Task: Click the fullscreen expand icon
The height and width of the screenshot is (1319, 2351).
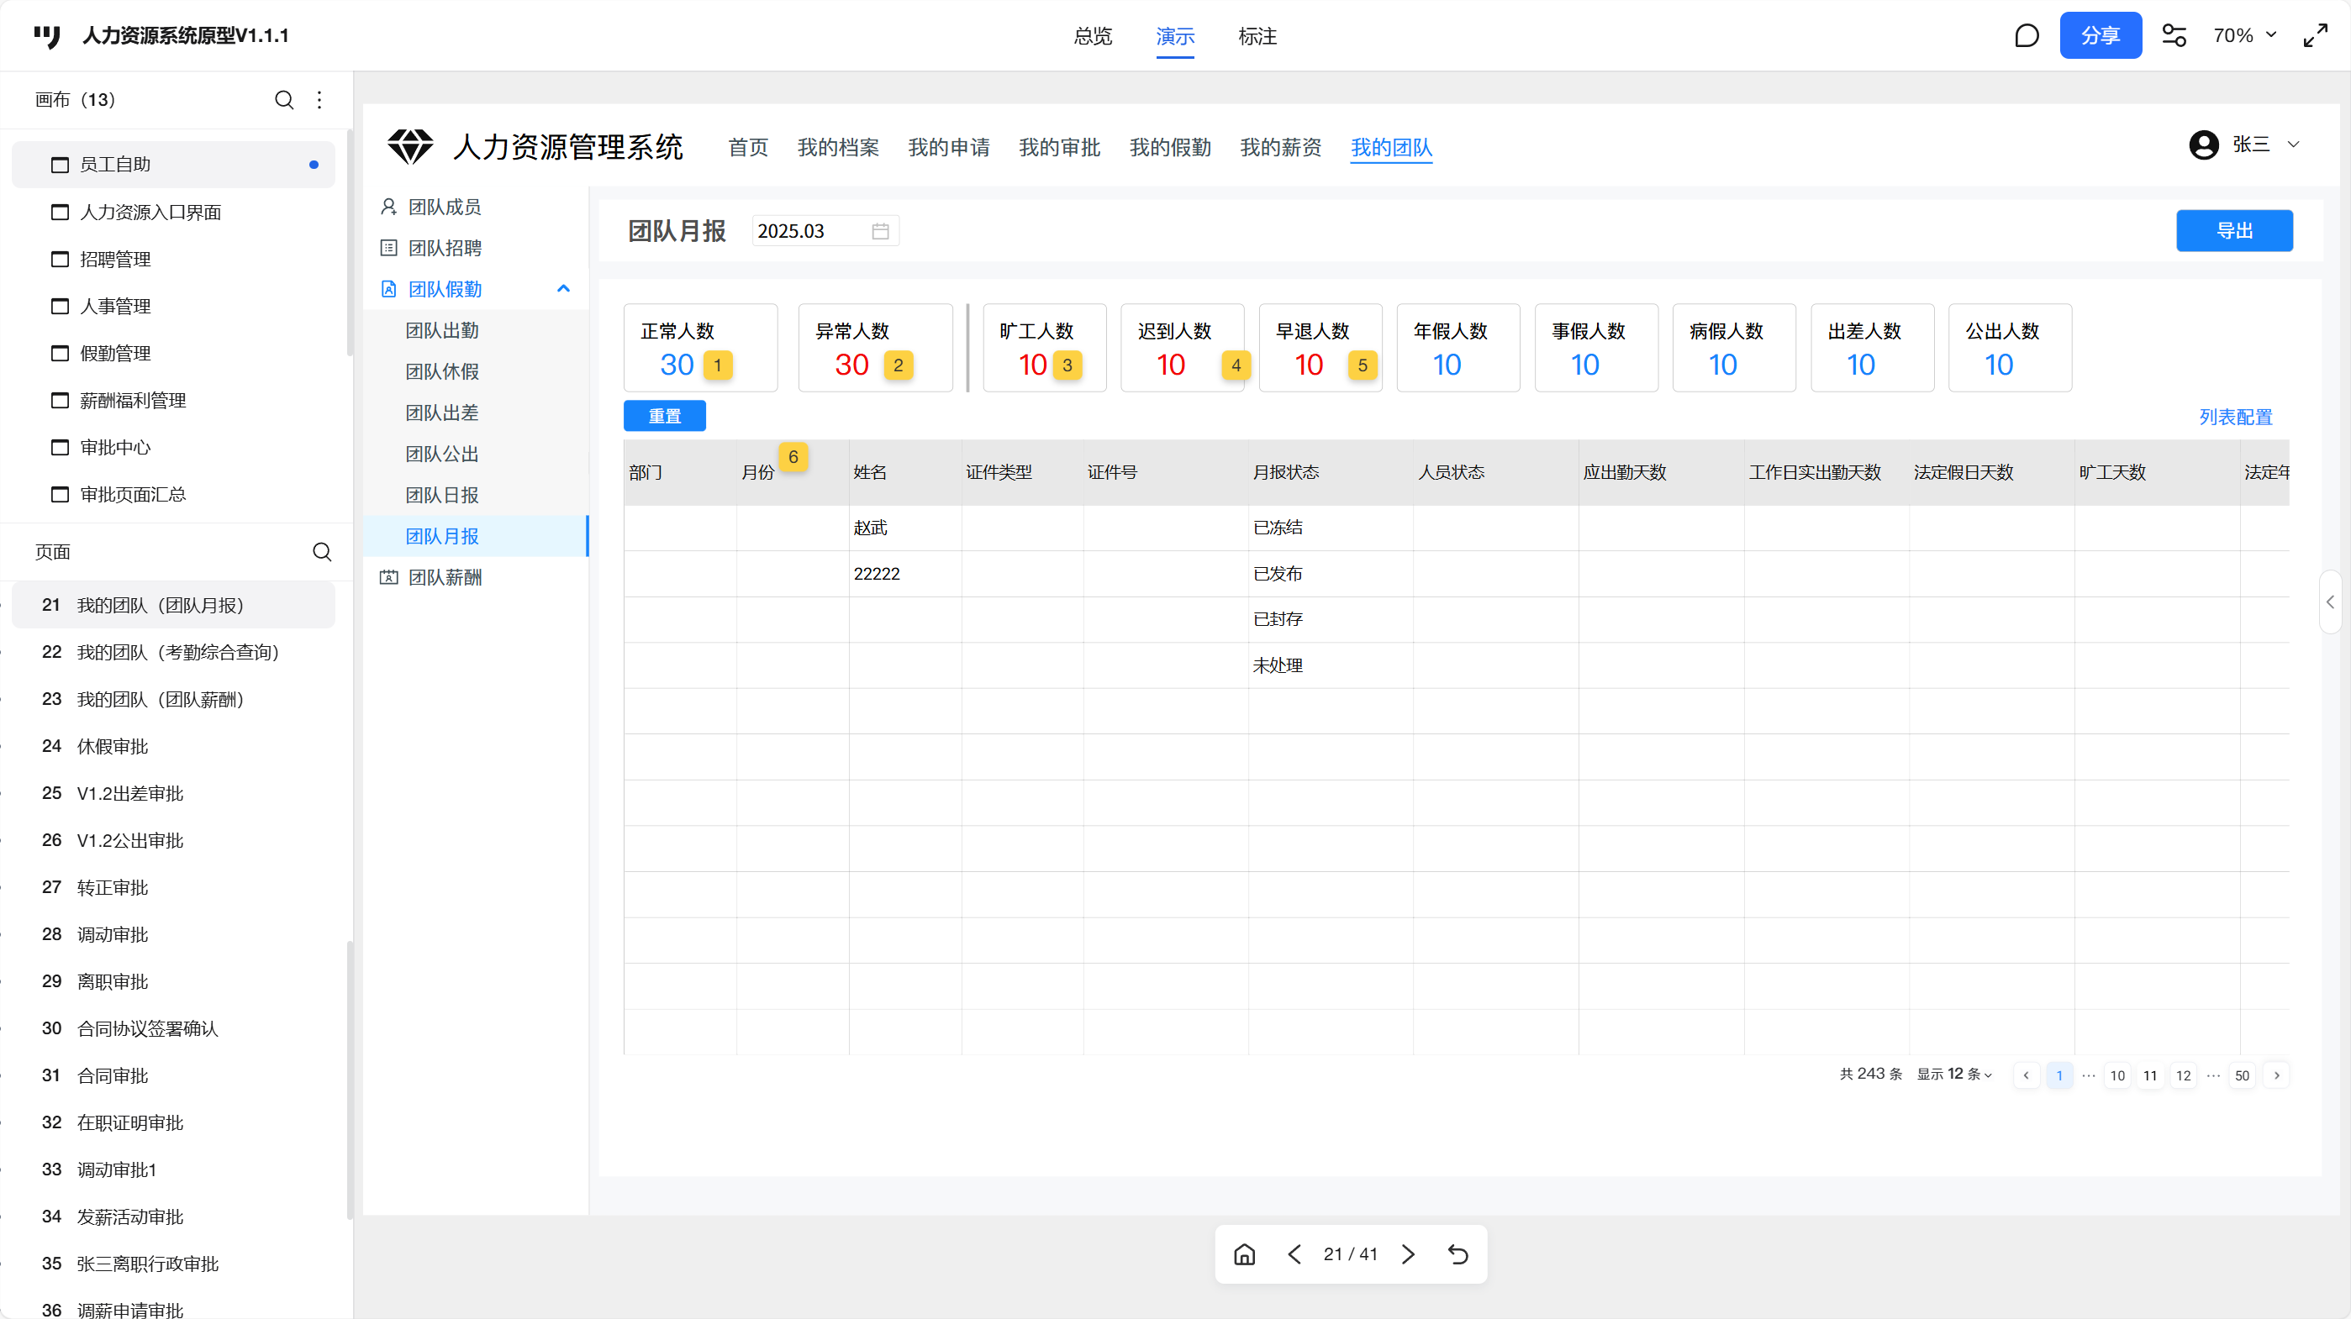Action: (2316, 35)
